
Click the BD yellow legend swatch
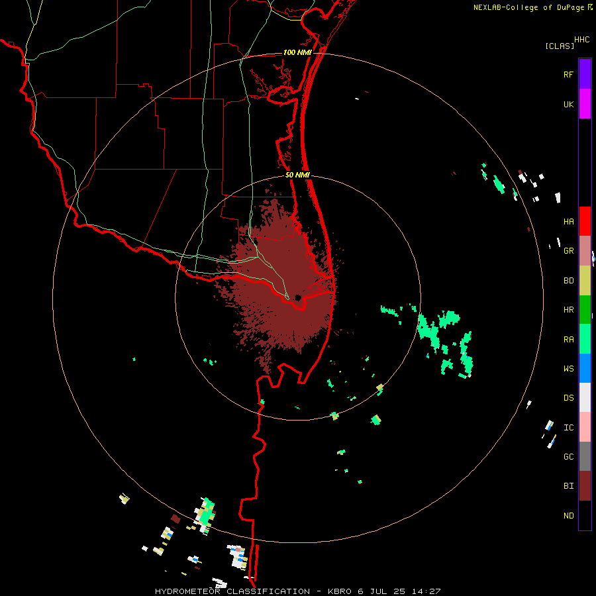(585, 281)
